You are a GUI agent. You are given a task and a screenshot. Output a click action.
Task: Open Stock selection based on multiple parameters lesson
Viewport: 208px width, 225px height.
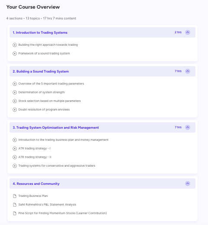point(49,101)
